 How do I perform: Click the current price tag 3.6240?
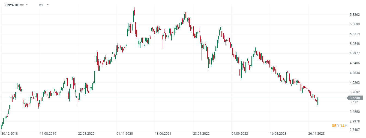click(x=354, y=98)
